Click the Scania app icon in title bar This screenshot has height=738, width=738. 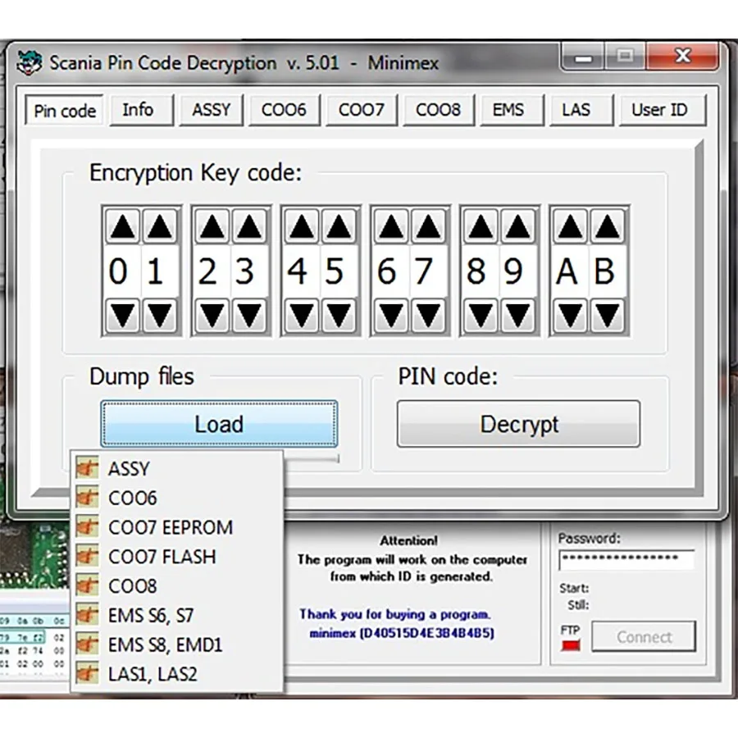pos(30,62)
